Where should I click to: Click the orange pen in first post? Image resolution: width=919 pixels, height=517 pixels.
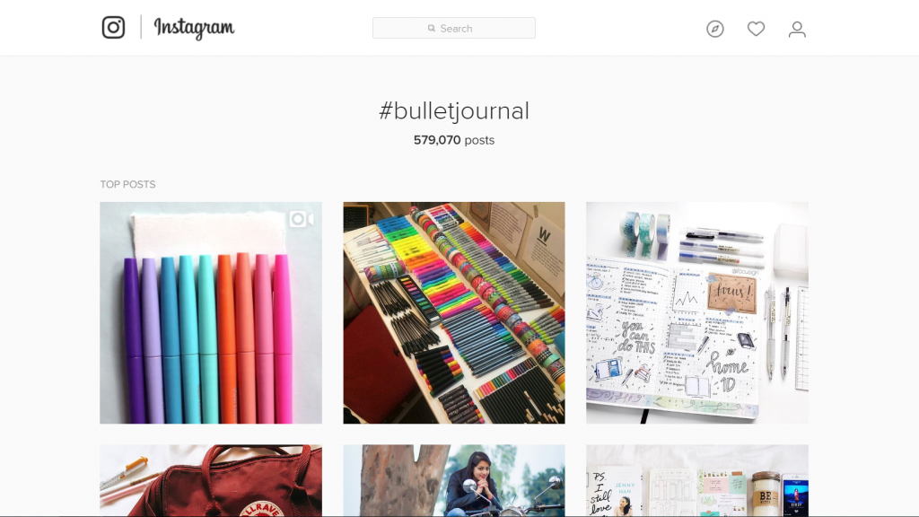tap(227, 337)
